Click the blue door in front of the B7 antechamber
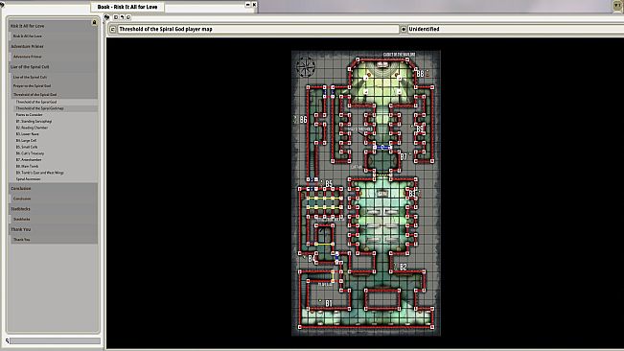The image size is (624, 351). pyautogui.click(x=382, y=148)
